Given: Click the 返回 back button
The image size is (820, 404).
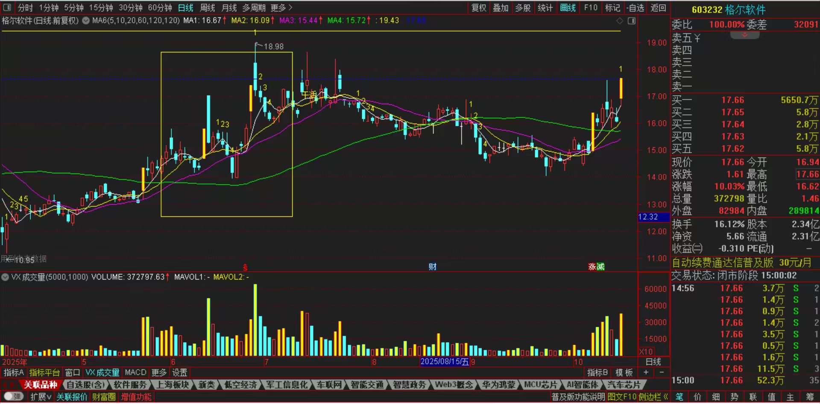Looking at the screenshot, I should click(x=658, y=8).
